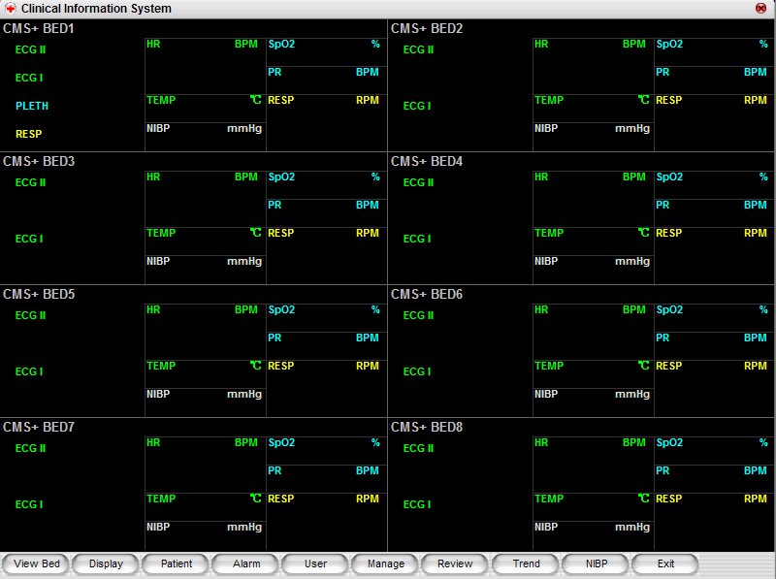Click the RESP label in BED5

tap(281, 367)
